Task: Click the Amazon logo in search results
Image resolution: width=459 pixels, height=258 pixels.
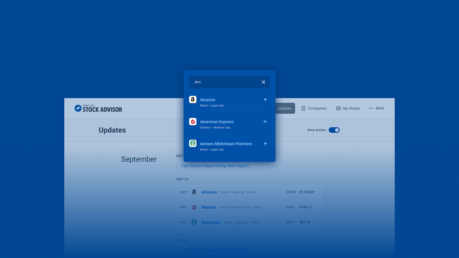Action: point(193,99)
